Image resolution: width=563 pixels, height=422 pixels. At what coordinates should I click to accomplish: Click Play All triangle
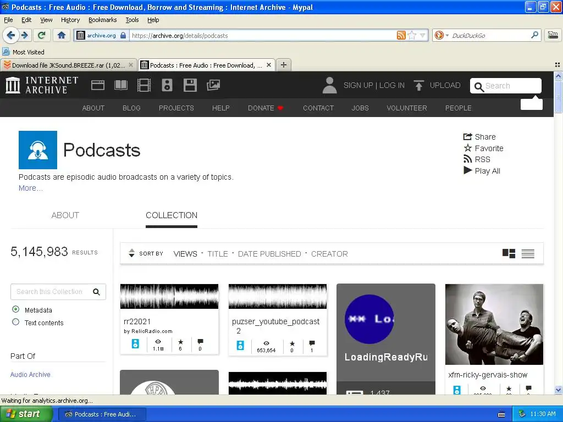[468, 170]
